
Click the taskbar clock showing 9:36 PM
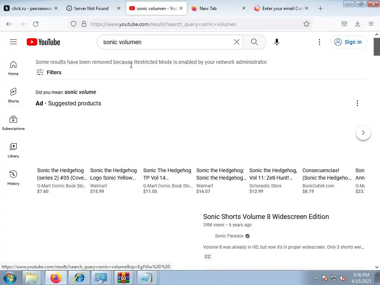coord(361,278)
